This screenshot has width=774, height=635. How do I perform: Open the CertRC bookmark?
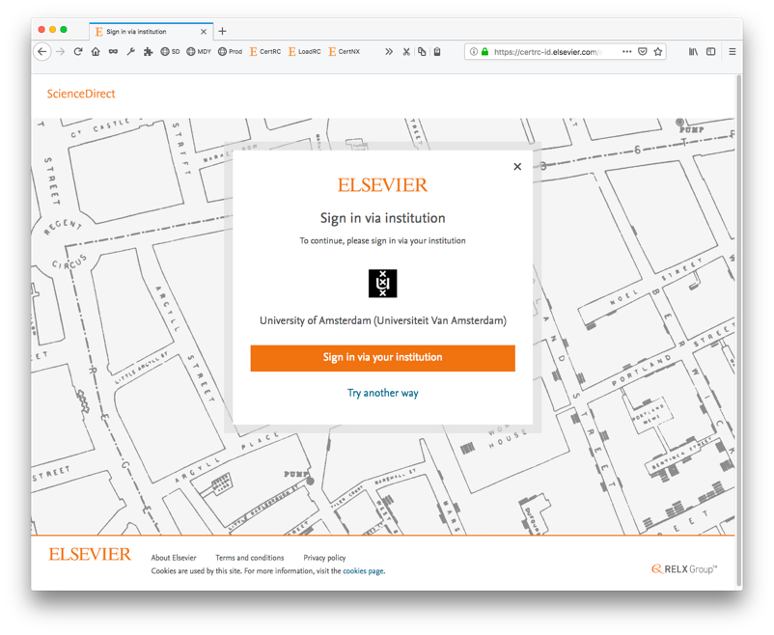click(265, 51)
